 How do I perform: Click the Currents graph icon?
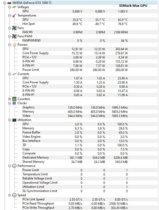14,74
